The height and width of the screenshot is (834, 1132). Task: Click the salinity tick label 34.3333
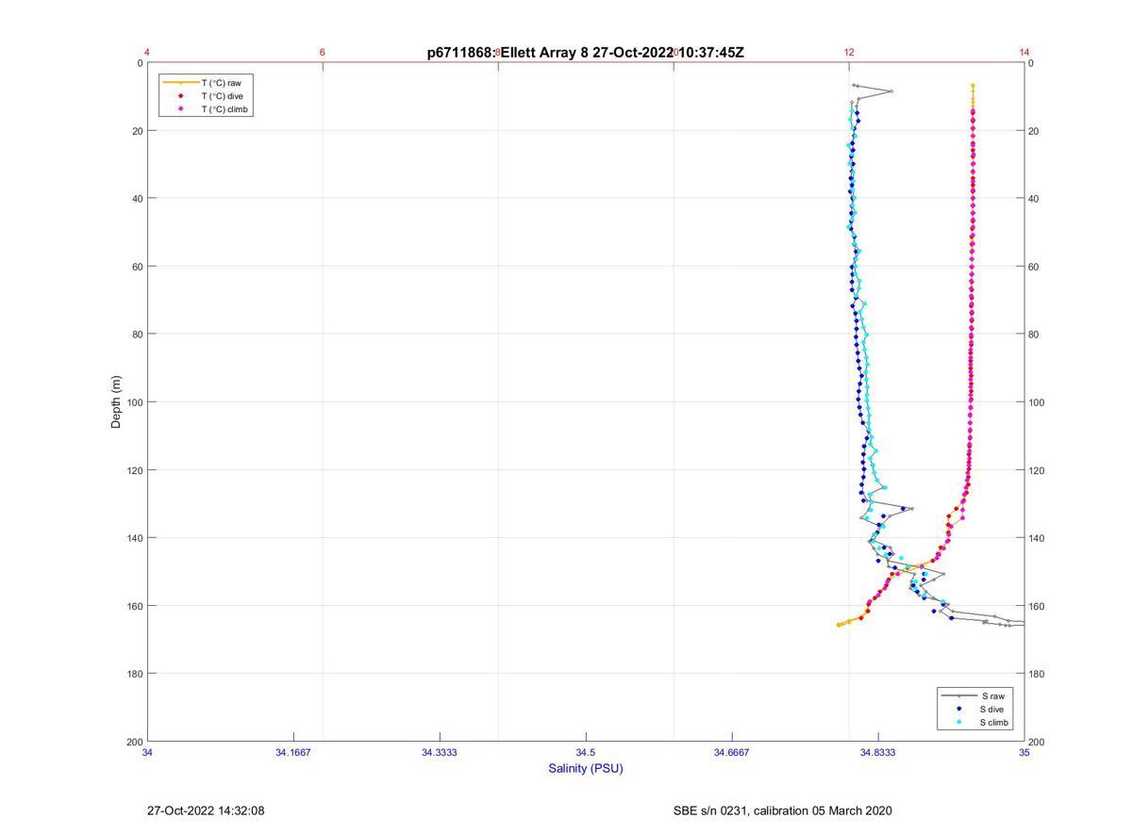440,752
